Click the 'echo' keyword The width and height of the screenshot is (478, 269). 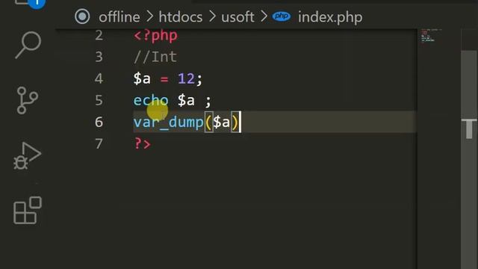(151, 100)
